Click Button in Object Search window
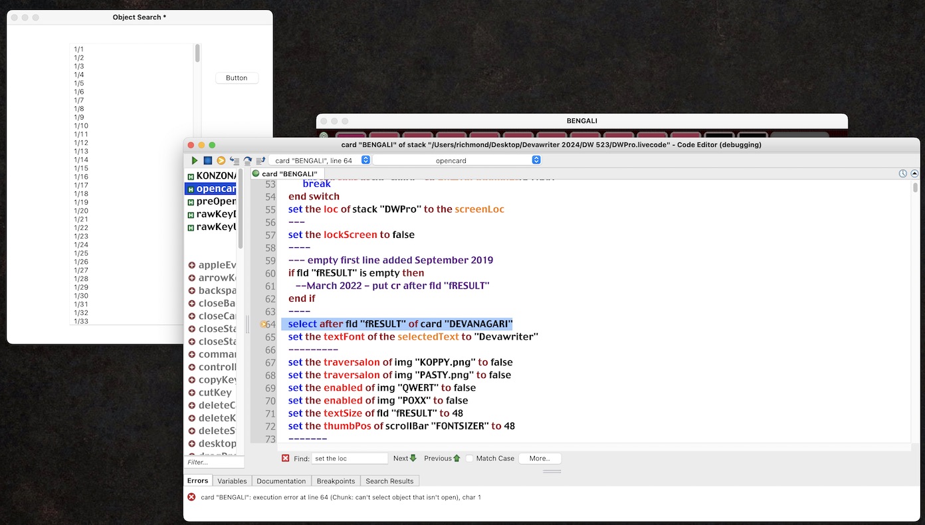This screenshot has height=525, width=925. pyautogui.click(x=237, y=78)
